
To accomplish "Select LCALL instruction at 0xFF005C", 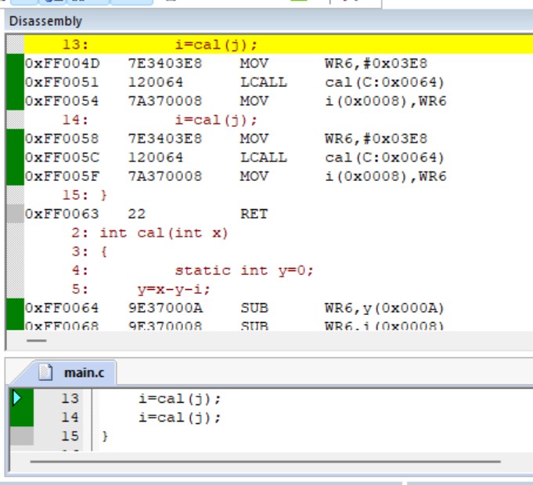I will click(x=279, y=157).
